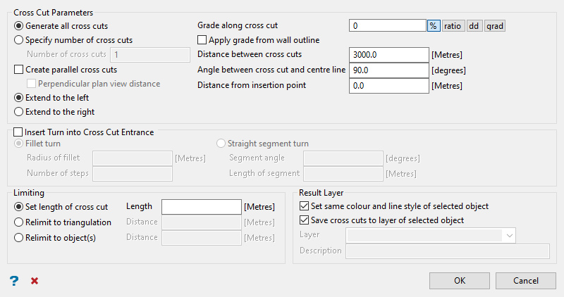
Task: Choose Specify number of cross cuts
Action: pos(19,40)
